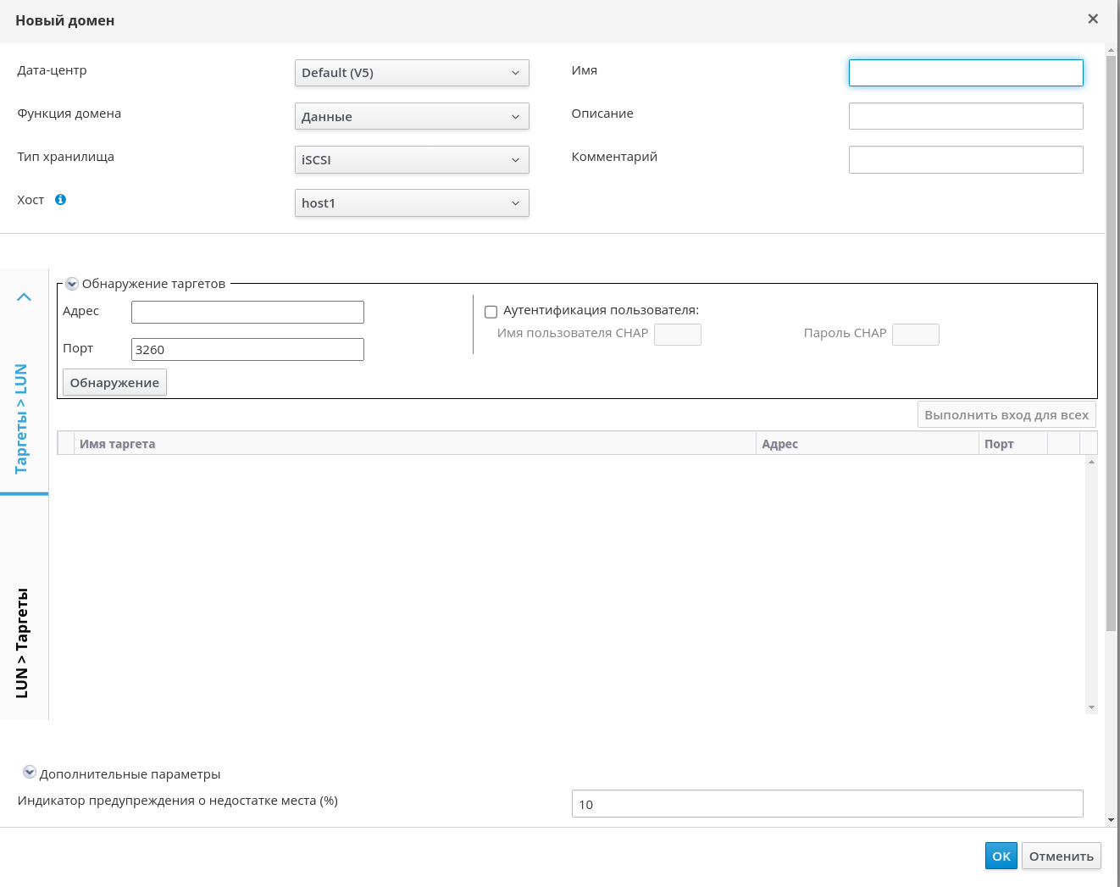Focus the domain name input field
Image resolution: width=1120 pixels, height=887 pixels.
pos(966,73)
